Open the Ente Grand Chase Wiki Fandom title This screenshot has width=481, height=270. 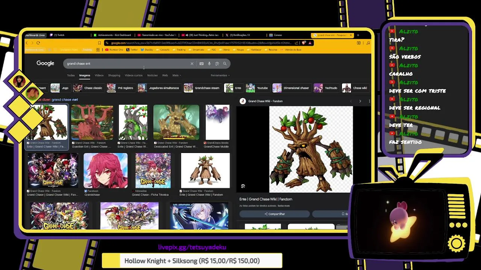[x=266, y=199]
